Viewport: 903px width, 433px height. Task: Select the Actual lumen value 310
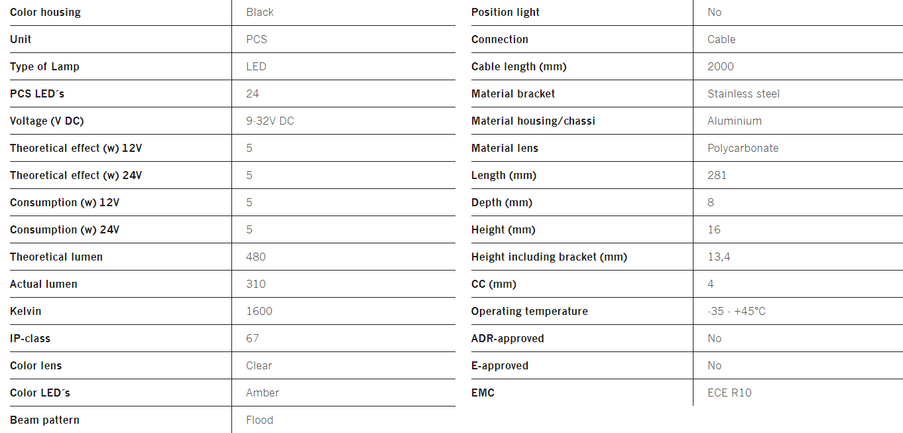tap(256, 284)
